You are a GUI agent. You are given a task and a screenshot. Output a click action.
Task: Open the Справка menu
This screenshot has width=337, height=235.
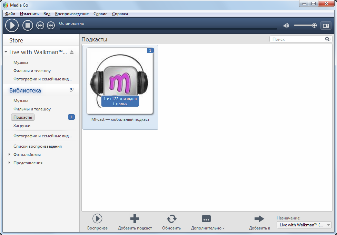(120, 14)
